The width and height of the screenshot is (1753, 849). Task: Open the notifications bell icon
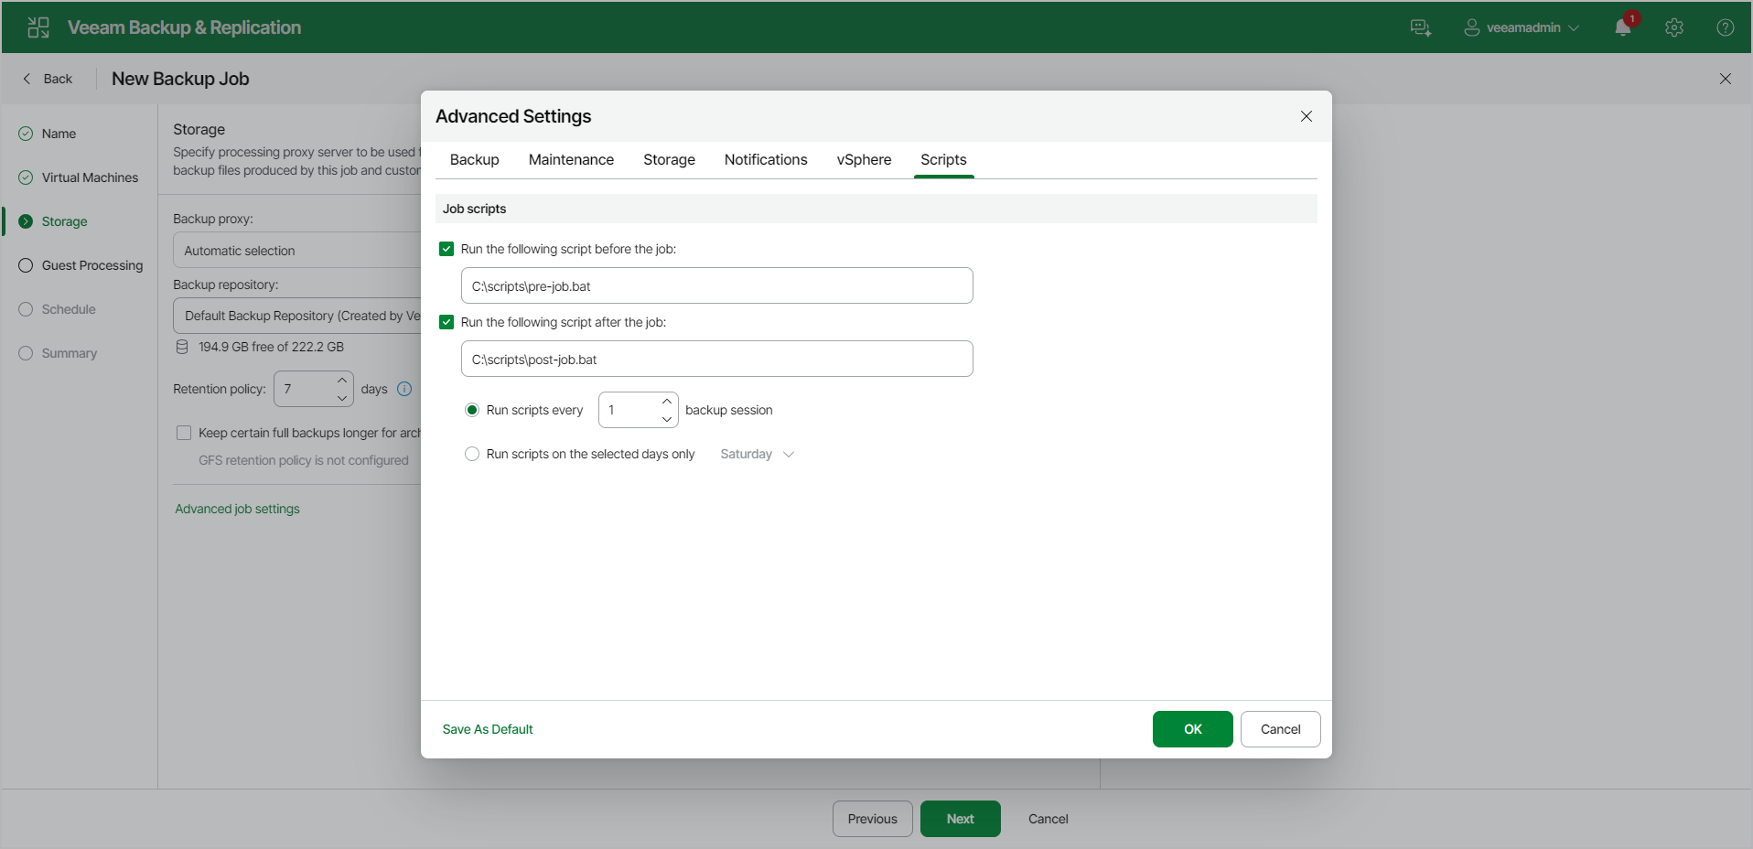(1623, 27)
